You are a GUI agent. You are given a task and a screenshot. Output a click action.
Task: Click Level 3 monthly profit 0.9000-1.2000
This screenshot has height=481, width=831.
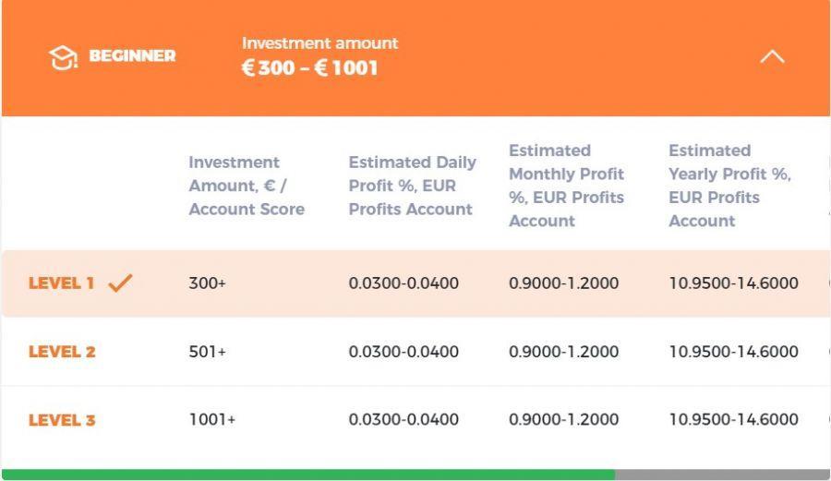click(563, 420)
